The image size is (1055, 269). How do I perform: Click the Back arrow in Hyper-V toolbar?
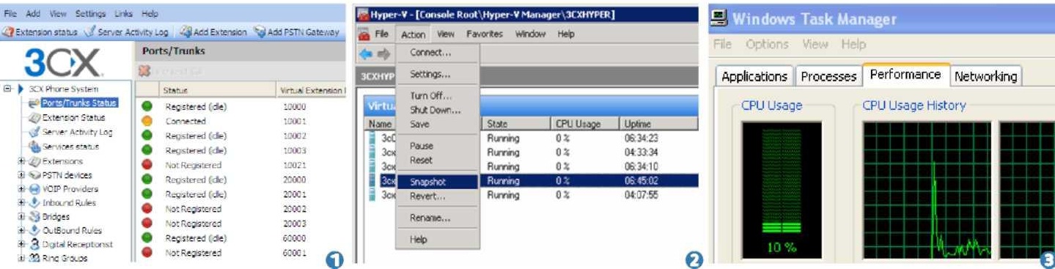365,54
